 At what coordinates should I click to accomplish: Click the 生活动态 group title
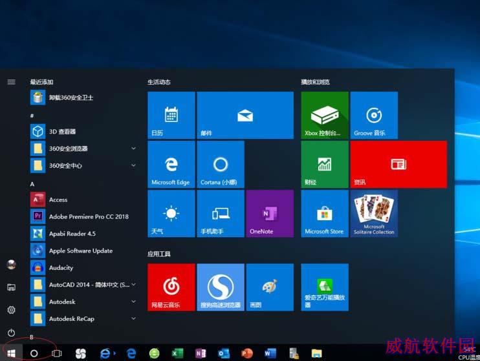(x=159, y=82)
